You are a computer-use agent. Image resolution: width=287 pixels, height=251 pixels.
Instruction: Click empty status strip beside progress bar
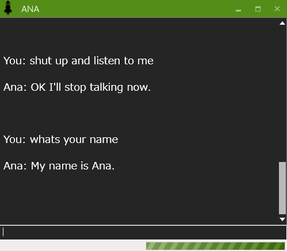pos(73,246)
